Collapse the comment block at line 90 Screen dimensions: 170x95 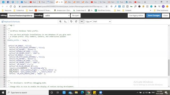(x=6, y=81)
